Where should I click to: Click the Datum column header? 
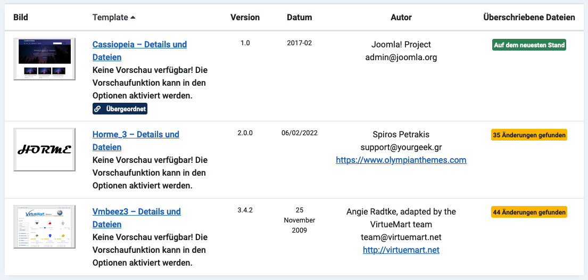[299, 18]
